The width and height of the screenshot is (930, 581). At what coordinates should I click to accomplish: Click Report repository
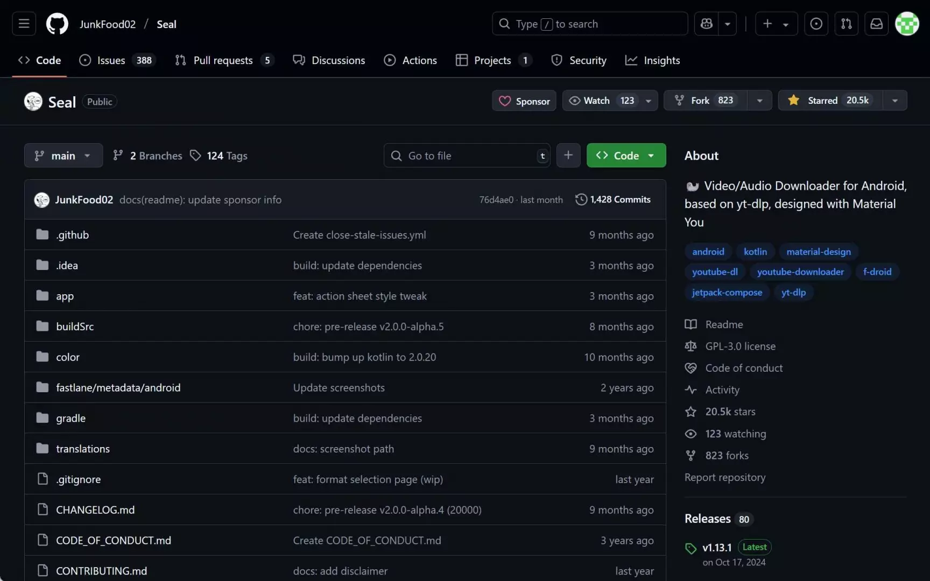(x=725, y=477)
